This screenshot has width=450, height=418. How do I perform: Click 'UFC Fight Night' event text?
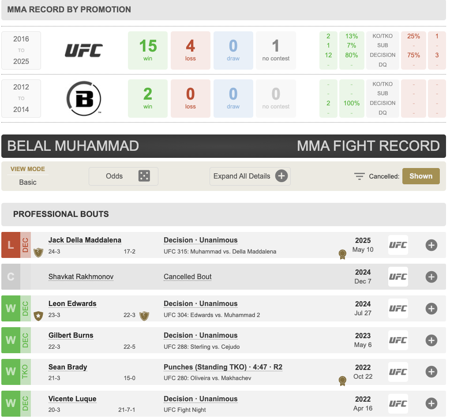coord(184,410)
